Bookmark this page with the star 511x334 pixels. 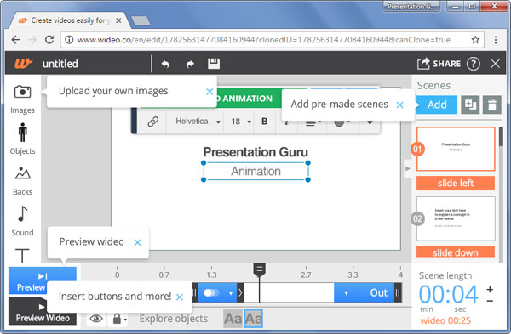pyautogui.click(x=475, y=40)
